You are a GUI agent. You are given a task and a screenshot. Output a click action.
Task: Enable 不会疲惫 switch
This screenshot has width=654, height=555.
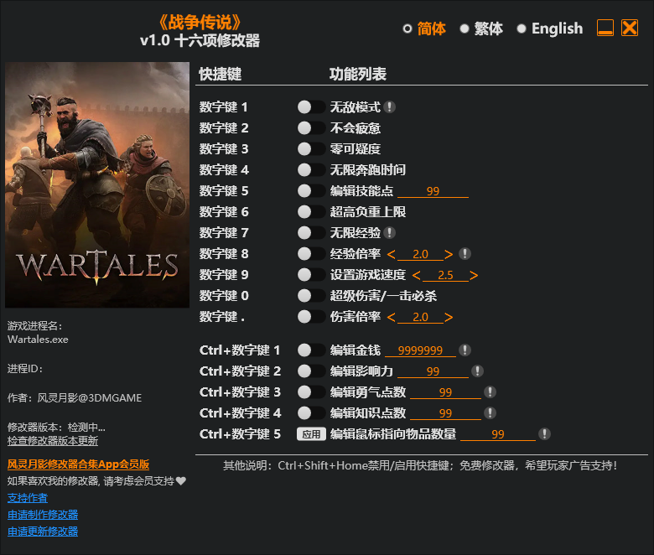click(x=311, y=128)
